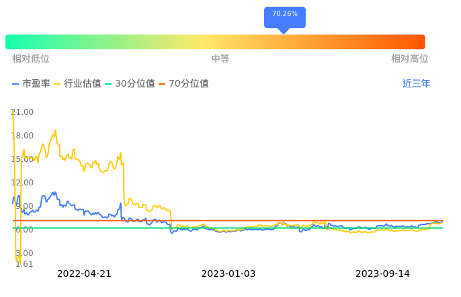Click the 6.00 y-axis value

point(23,230)
